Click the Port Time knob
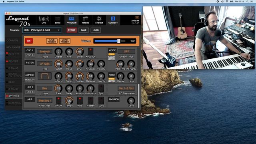This screenshot has height=144, width=256. (120, 64)
